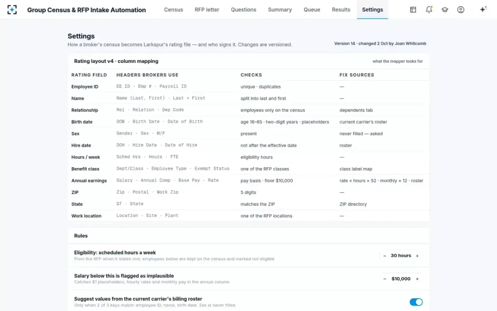Toggle suggest values from billing roster

(416, 302)
